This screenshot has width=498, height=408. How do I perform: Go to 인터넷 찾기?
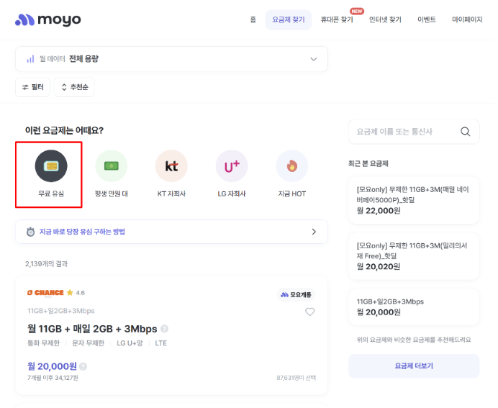385,19
